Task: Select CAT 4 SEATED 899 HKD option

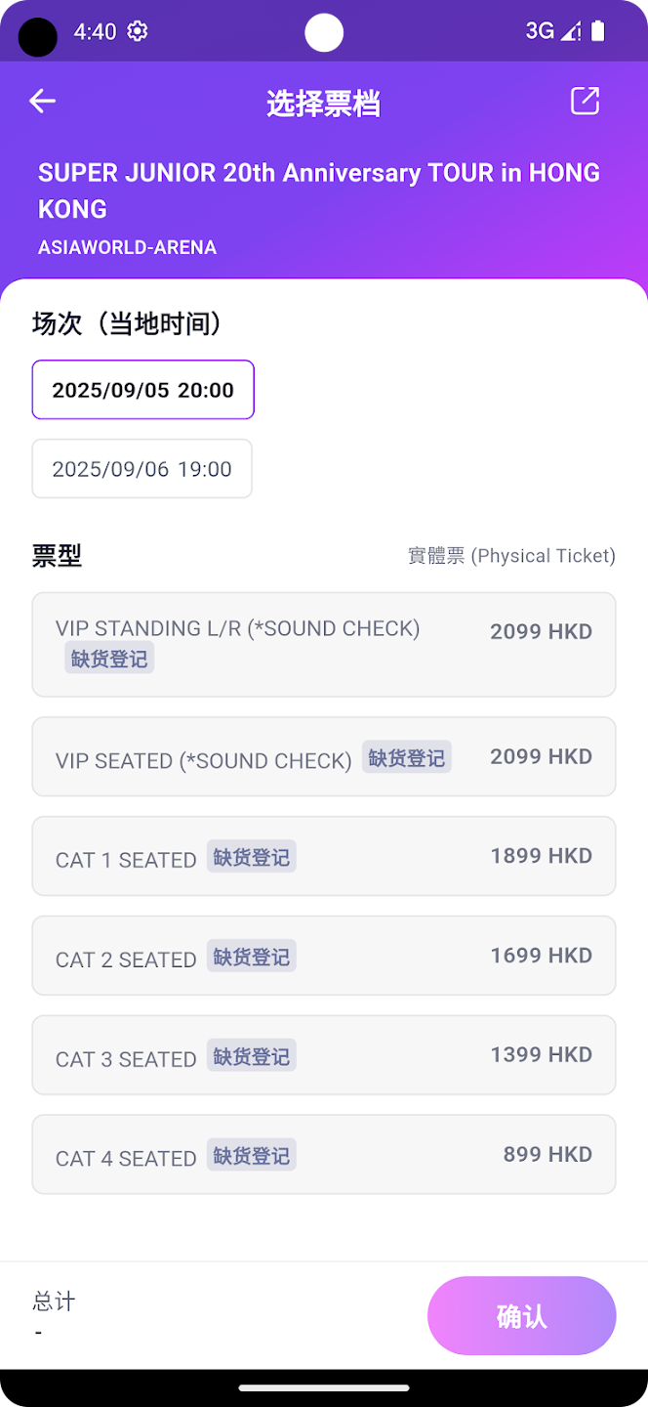Action: [x=324, y=1155]
